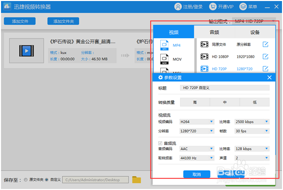
Task: Select the MOV format file icon
Action: [164, 59]
